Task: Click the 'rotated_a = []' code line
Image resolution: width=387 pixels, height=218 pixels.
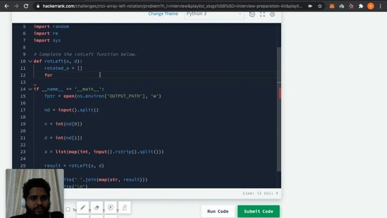Action: tap(63, 68)
